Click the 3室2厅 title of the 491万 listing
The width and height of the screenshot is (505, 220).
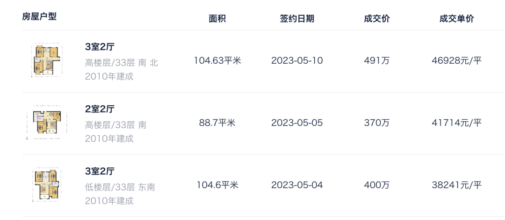point(100,47)
